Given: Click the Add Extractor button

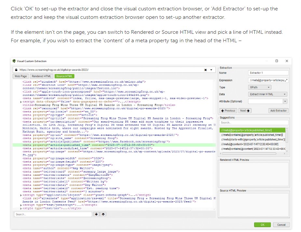Looking at the screenshot, I should tap(278, 110).
